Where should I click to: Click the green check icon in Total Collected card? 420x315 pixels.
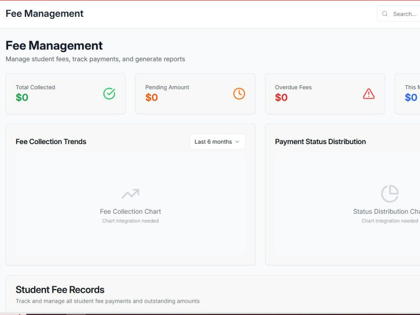[109, 94]
